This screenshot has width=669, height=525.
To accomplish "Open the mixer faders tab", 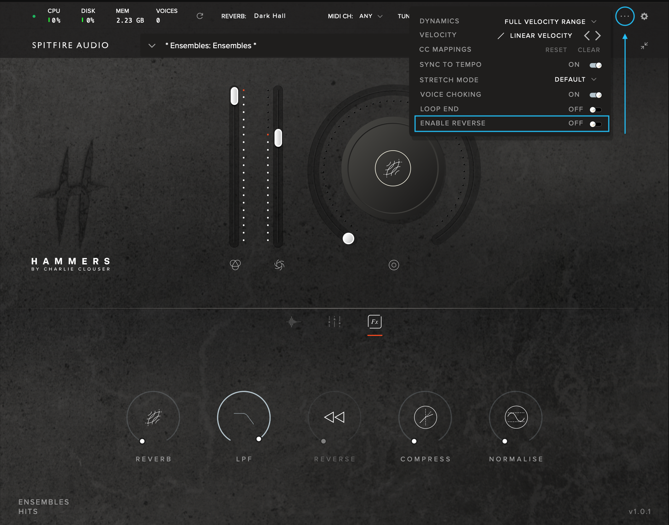I will [x=334, y=322].
